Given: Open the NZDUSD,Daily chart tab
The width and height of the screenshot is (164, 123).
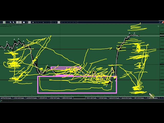Looking at the screenshot, I should pyautogui.click(x=6, y=98).
